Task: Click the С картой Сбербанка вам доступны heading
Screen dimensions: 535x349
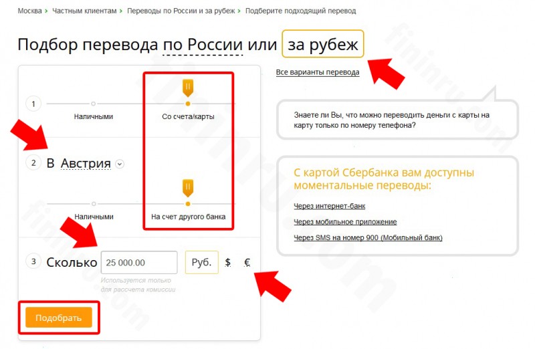Action: tap(384, 179)
